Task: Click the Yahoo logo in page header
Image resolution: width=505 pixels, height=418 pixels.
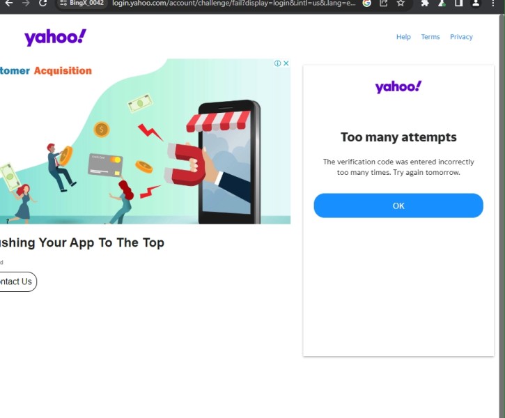Action: (x=56, y=38)
